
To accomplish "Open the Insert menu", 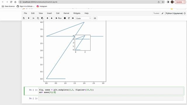I will point(49,13).
